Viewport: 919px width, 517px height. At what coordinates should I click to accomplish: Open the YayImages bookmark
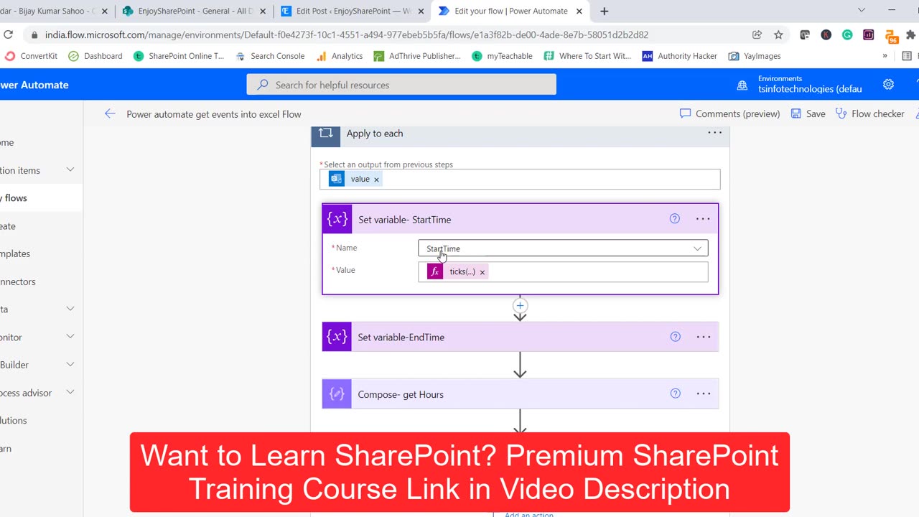(755, 56)
